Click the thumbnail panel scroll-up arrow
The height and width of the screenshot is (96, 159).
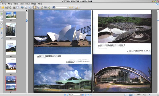[27, 13]
